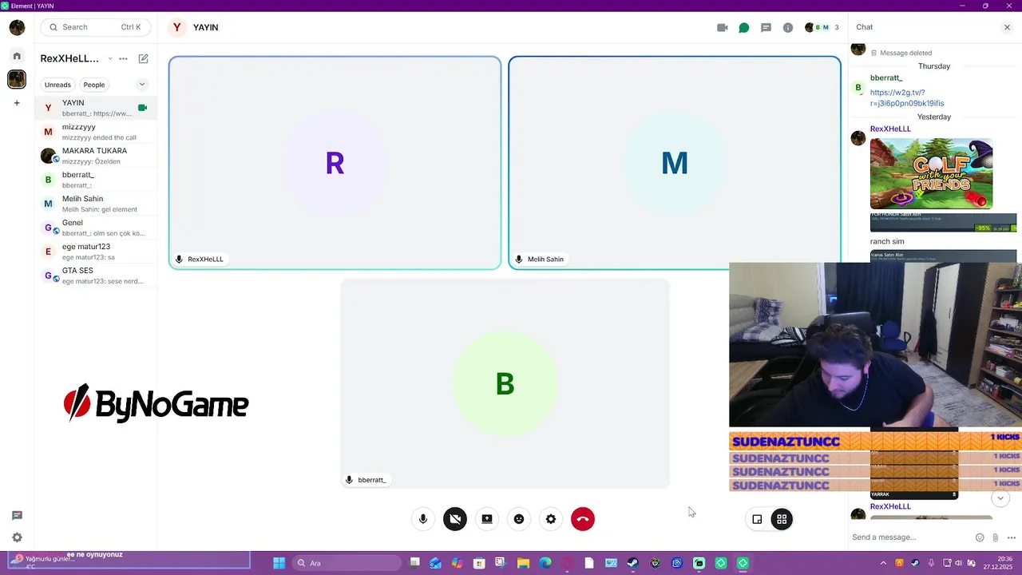Open ege matur123 conversation
This screenshot has height=575, width=1022.
pyautogui.click(x=96, y=252)
